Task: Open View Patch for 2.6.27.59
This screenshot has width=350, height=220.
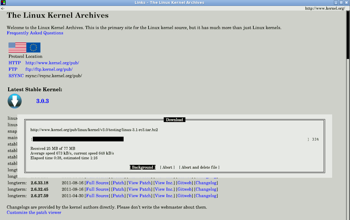Action: (x=139, y=196)
